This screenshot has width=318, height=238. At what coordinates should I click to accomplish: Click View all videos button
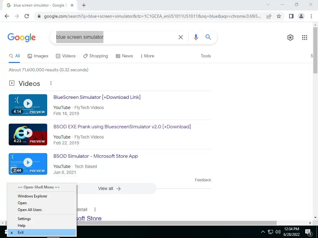coord(110,189)
